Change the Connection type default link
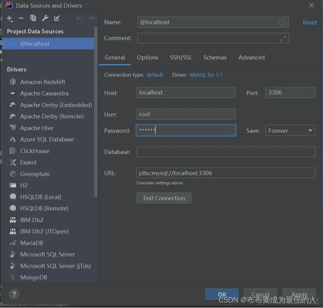Viewport: 323px width, 308px height. tap(154, 75)
